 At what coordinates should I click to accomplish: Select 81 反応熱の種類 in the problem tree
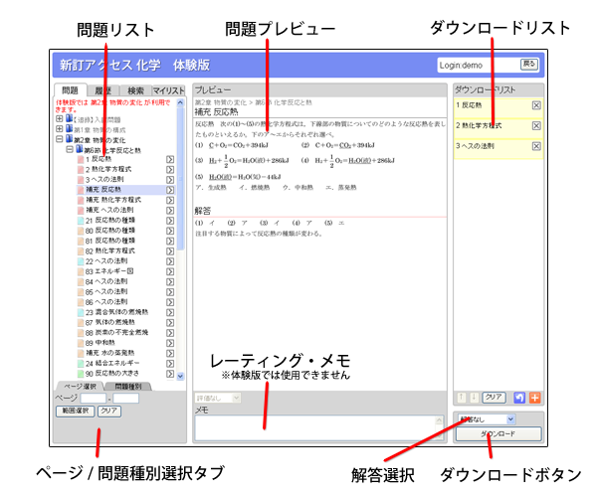[x=110, y=241]
